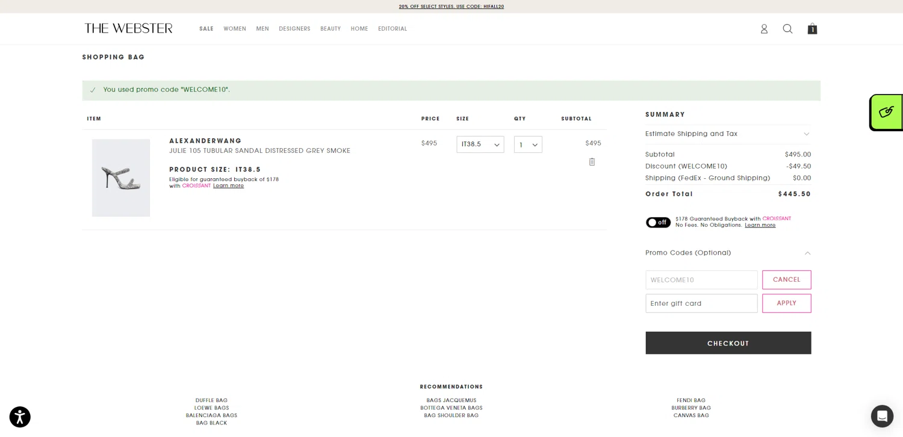Click the Checkout button
This screenshot has height=437, width=903.
pos(728,343)
